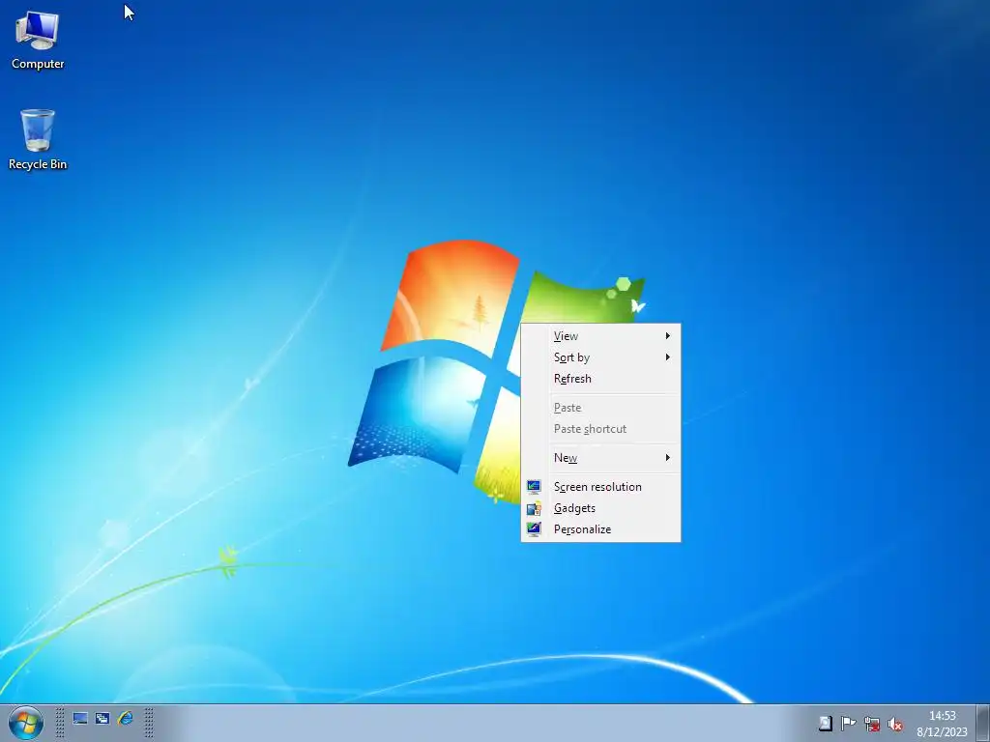Click the toolbar grip left of quick launch

pyautogui.click(x=59, y=723)
